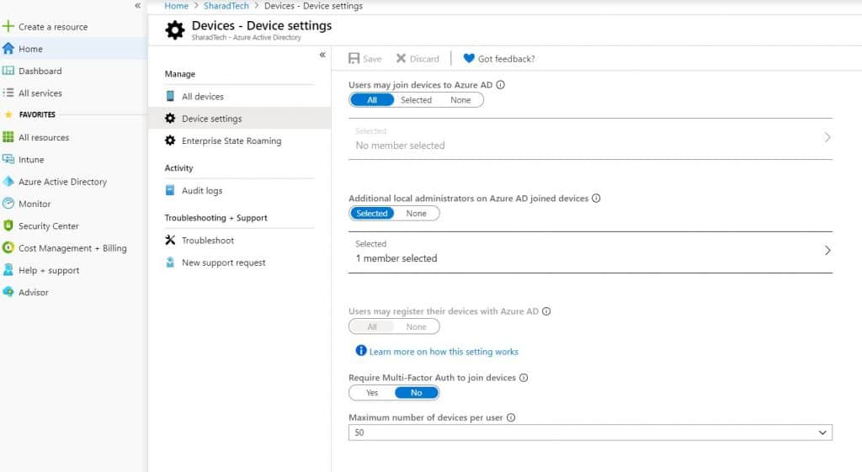Click the Save button label
The width and height of the screenshot is (862, 472).
(x=372, y=59)
